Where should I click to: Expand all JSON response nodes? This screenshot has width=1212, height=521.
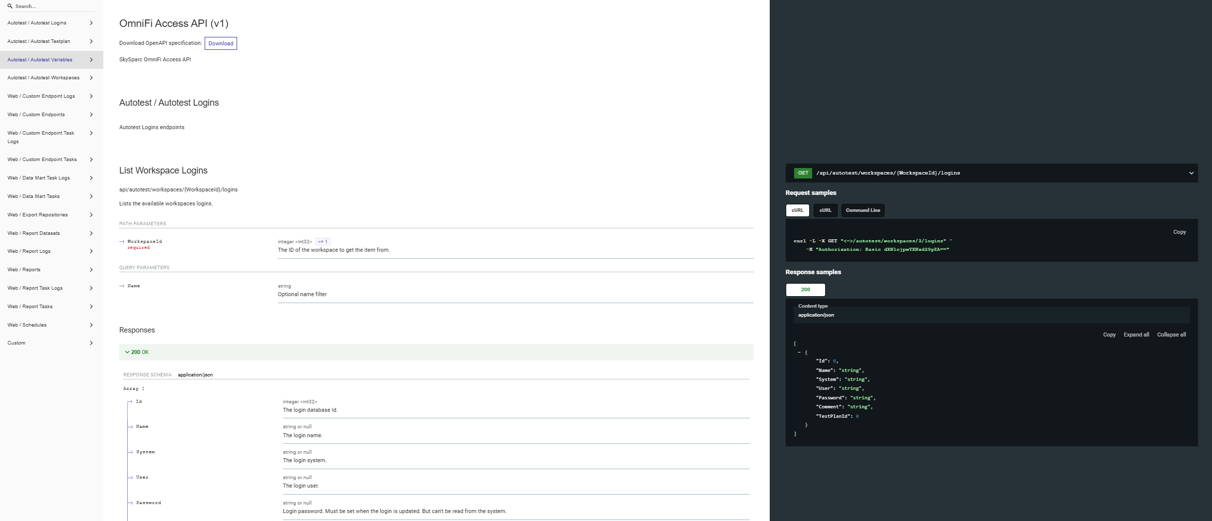click(x=1136, y=335)
